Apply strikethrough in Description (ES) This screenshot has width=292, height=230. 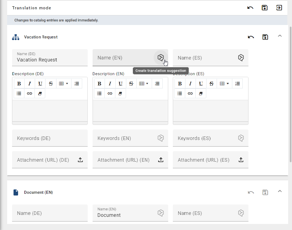[211, 83]
